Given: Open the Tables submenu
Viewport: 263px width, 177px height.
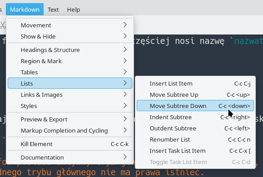Looking at the screenshot, I should coord(70,72).
